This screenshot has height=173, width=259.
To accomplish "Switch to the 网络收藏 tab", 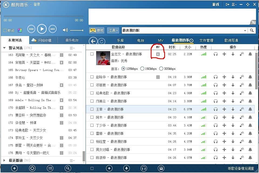I will coord(42,40).
